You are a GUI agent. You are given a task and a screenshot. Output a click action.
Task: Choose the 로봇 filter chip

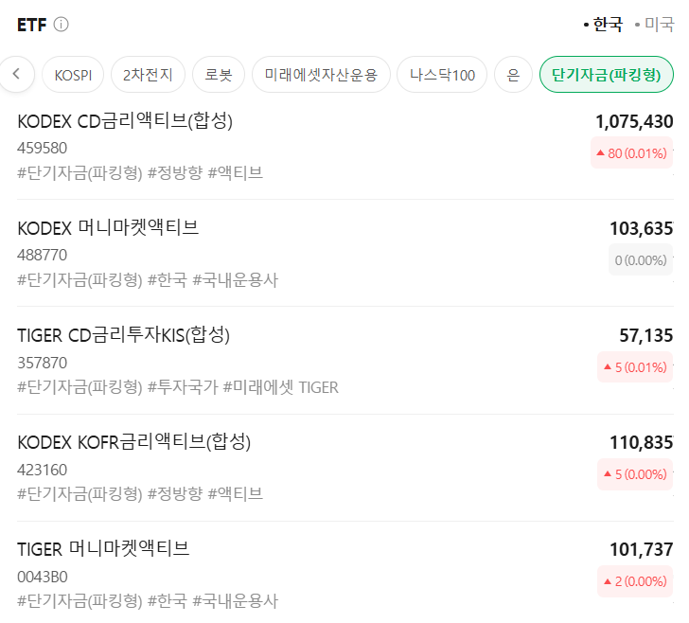(219, 75)
